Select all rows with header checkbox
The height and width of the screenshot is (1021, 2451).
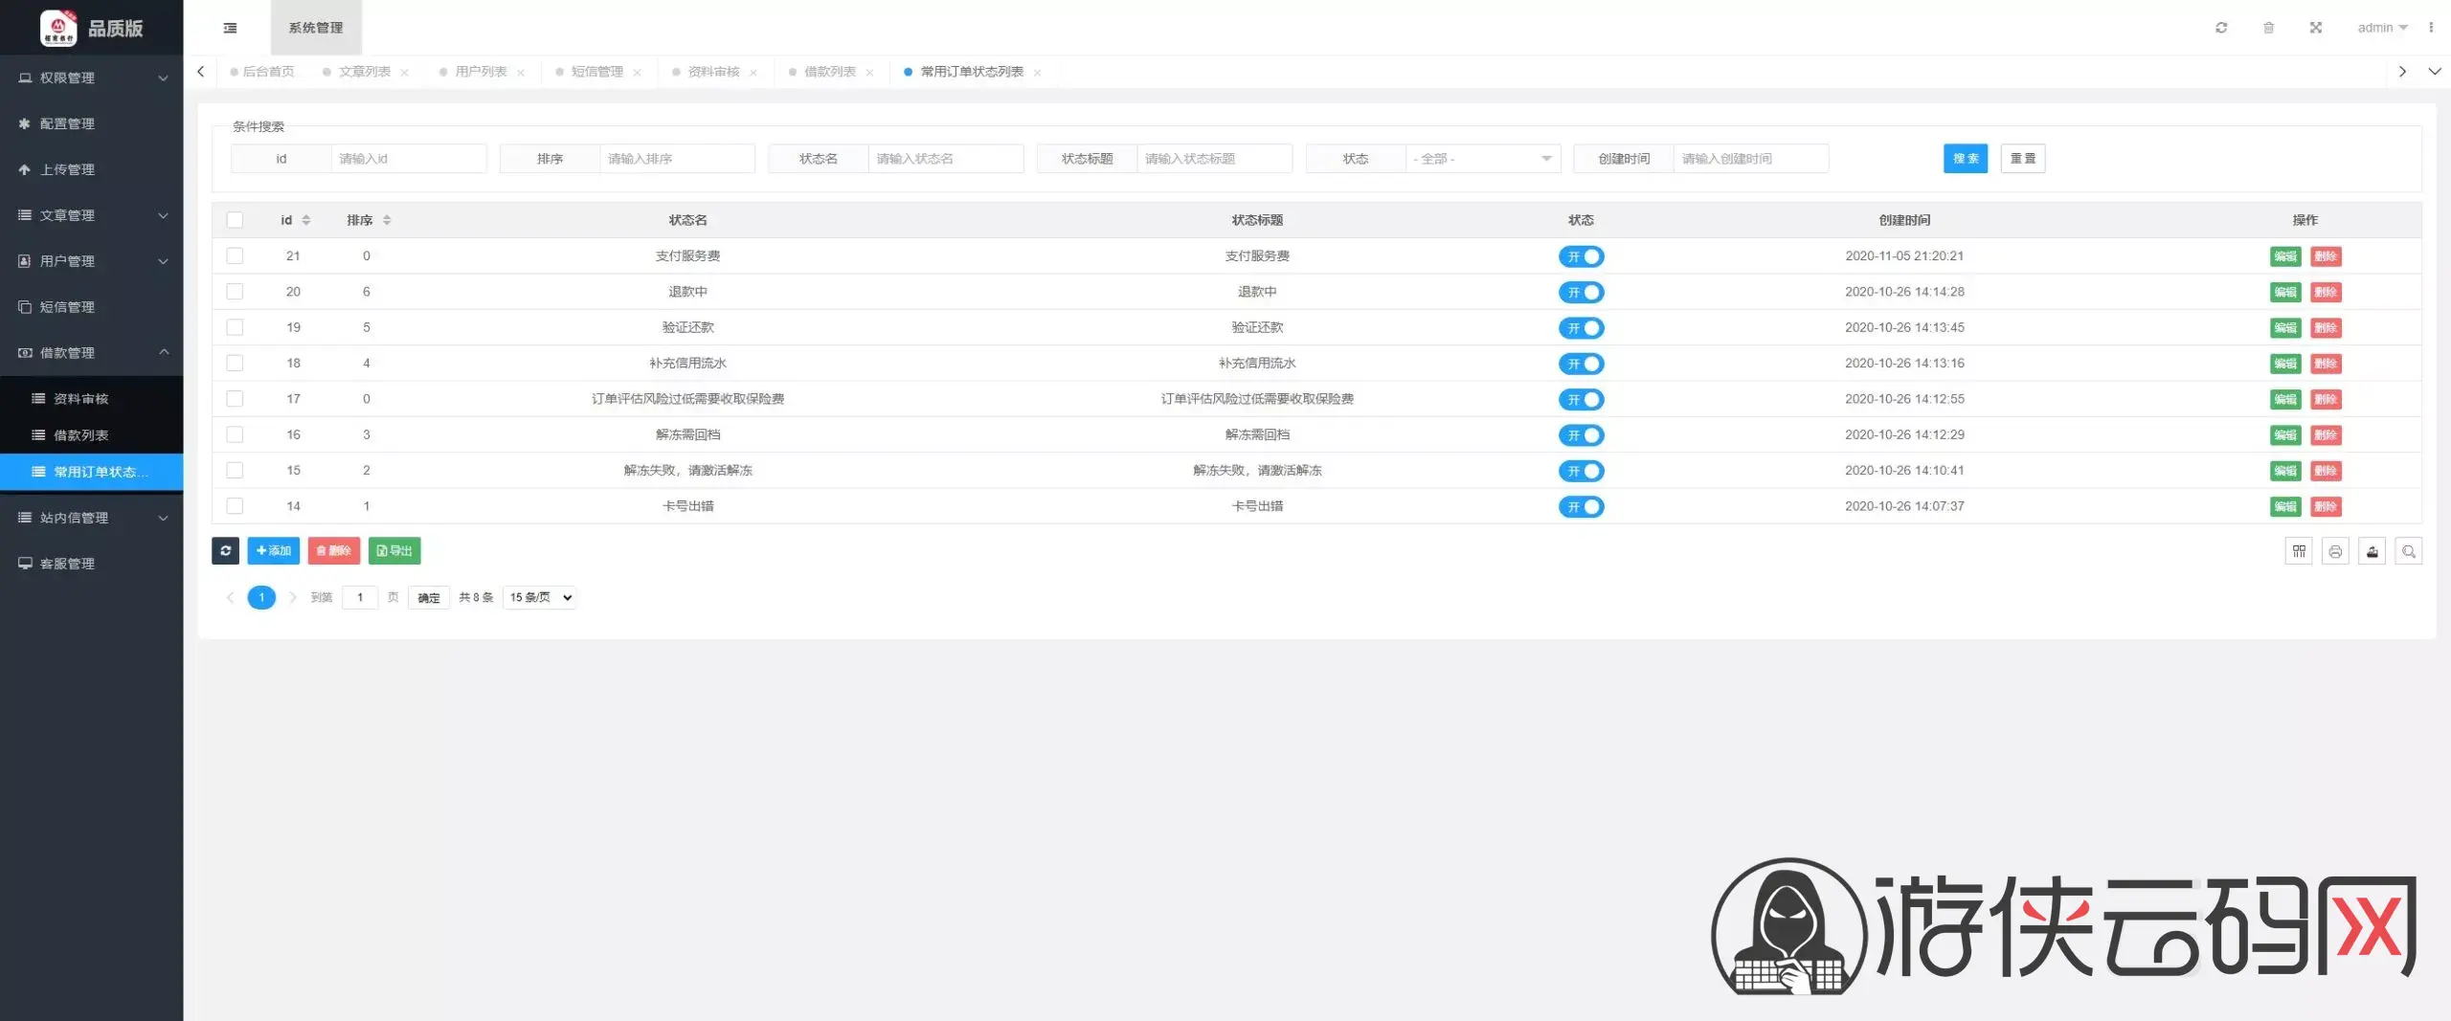click(235, 220)
